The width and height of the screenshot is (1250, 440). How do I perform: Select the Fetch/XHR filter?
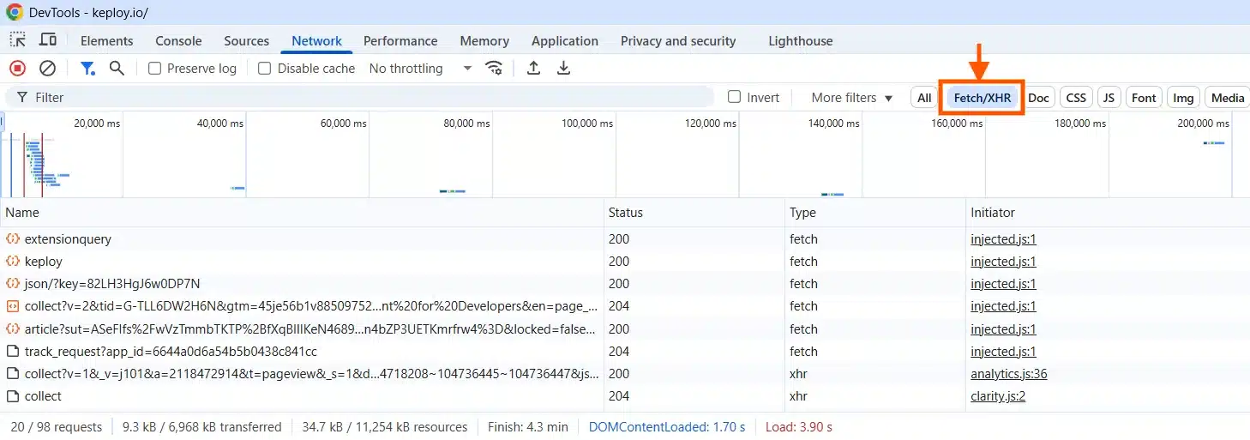[x=983, y=98]
